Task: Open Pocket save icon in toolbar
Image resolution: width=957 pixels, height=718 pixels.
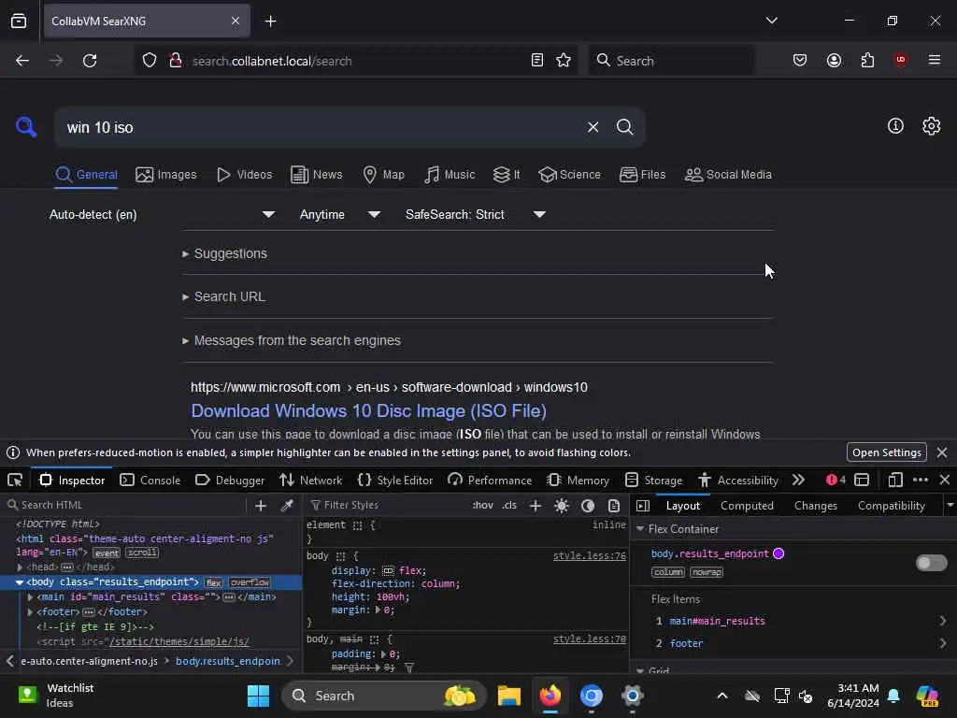Action: pos(800,60)
